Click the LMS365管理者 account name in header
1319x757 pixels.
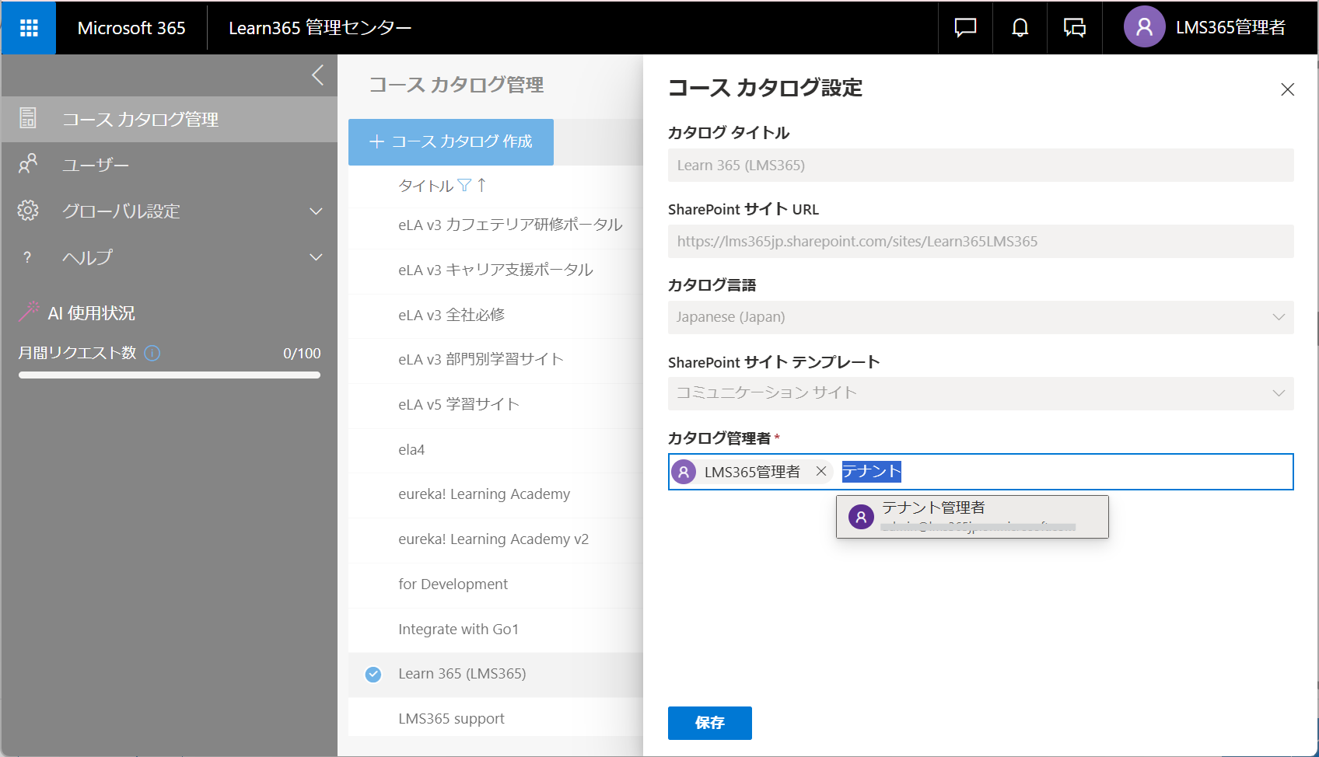[1230, 27]
